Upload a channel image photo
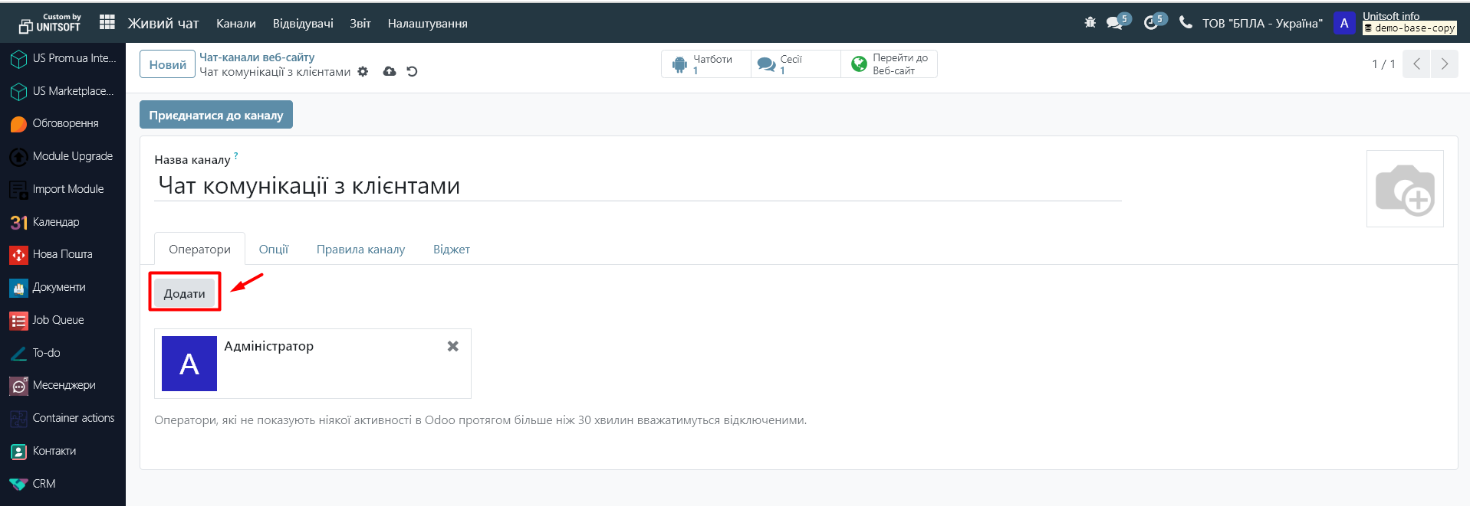The image size is (1470, 506). coord(1404,189)
